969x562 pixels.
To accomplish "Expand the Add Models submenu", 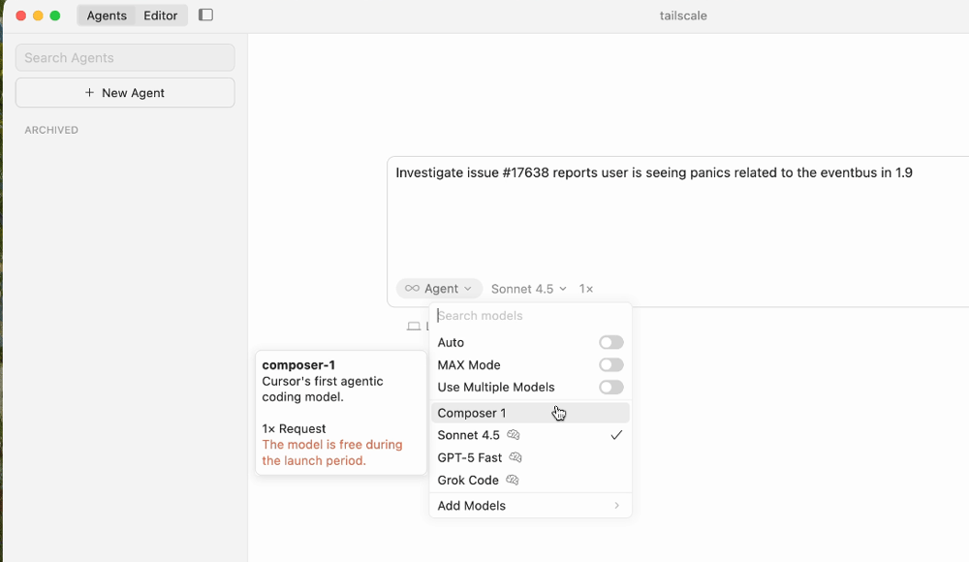I will click(x=530, y=506).
